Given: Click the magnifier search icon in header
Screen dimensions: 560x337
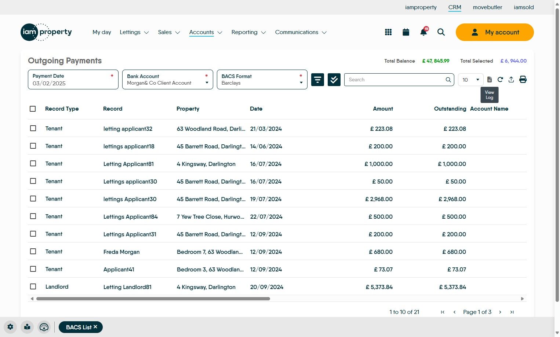Looking at the screenshot, I should tap(441, 32).
